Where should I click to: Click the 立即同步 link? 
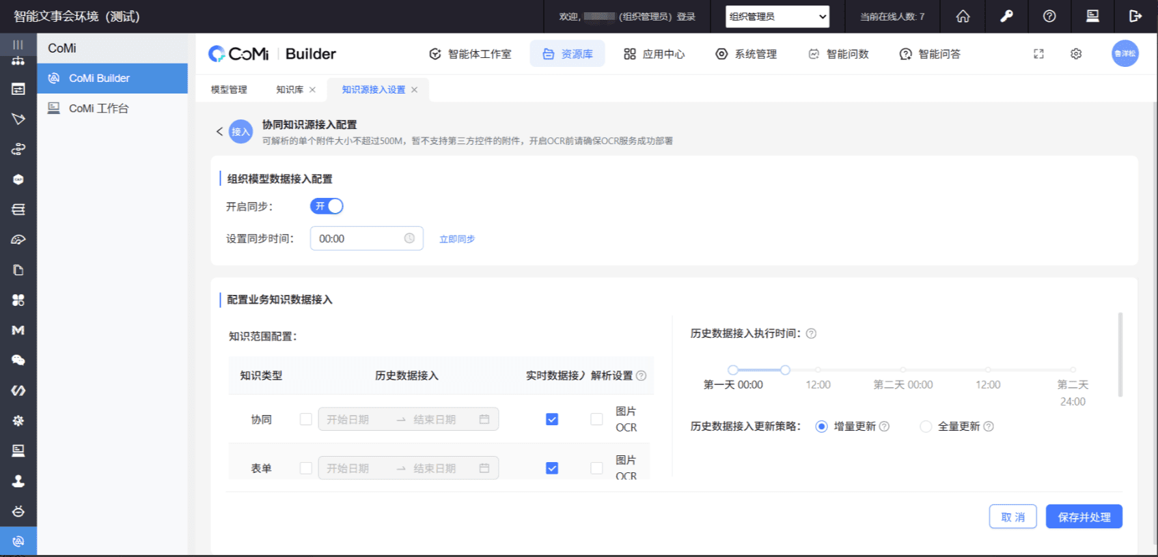pos(457,239)
